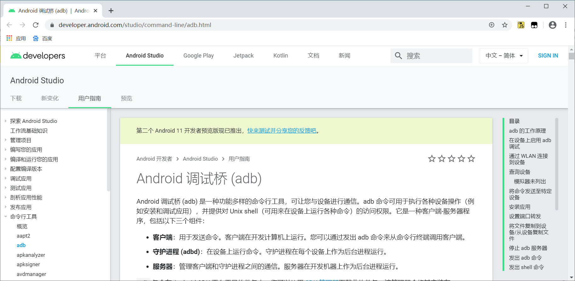This screenshot has width=575, height=281.
Task: Rate the page five stars
Action: pyautogui.click(x=471, y=159)
